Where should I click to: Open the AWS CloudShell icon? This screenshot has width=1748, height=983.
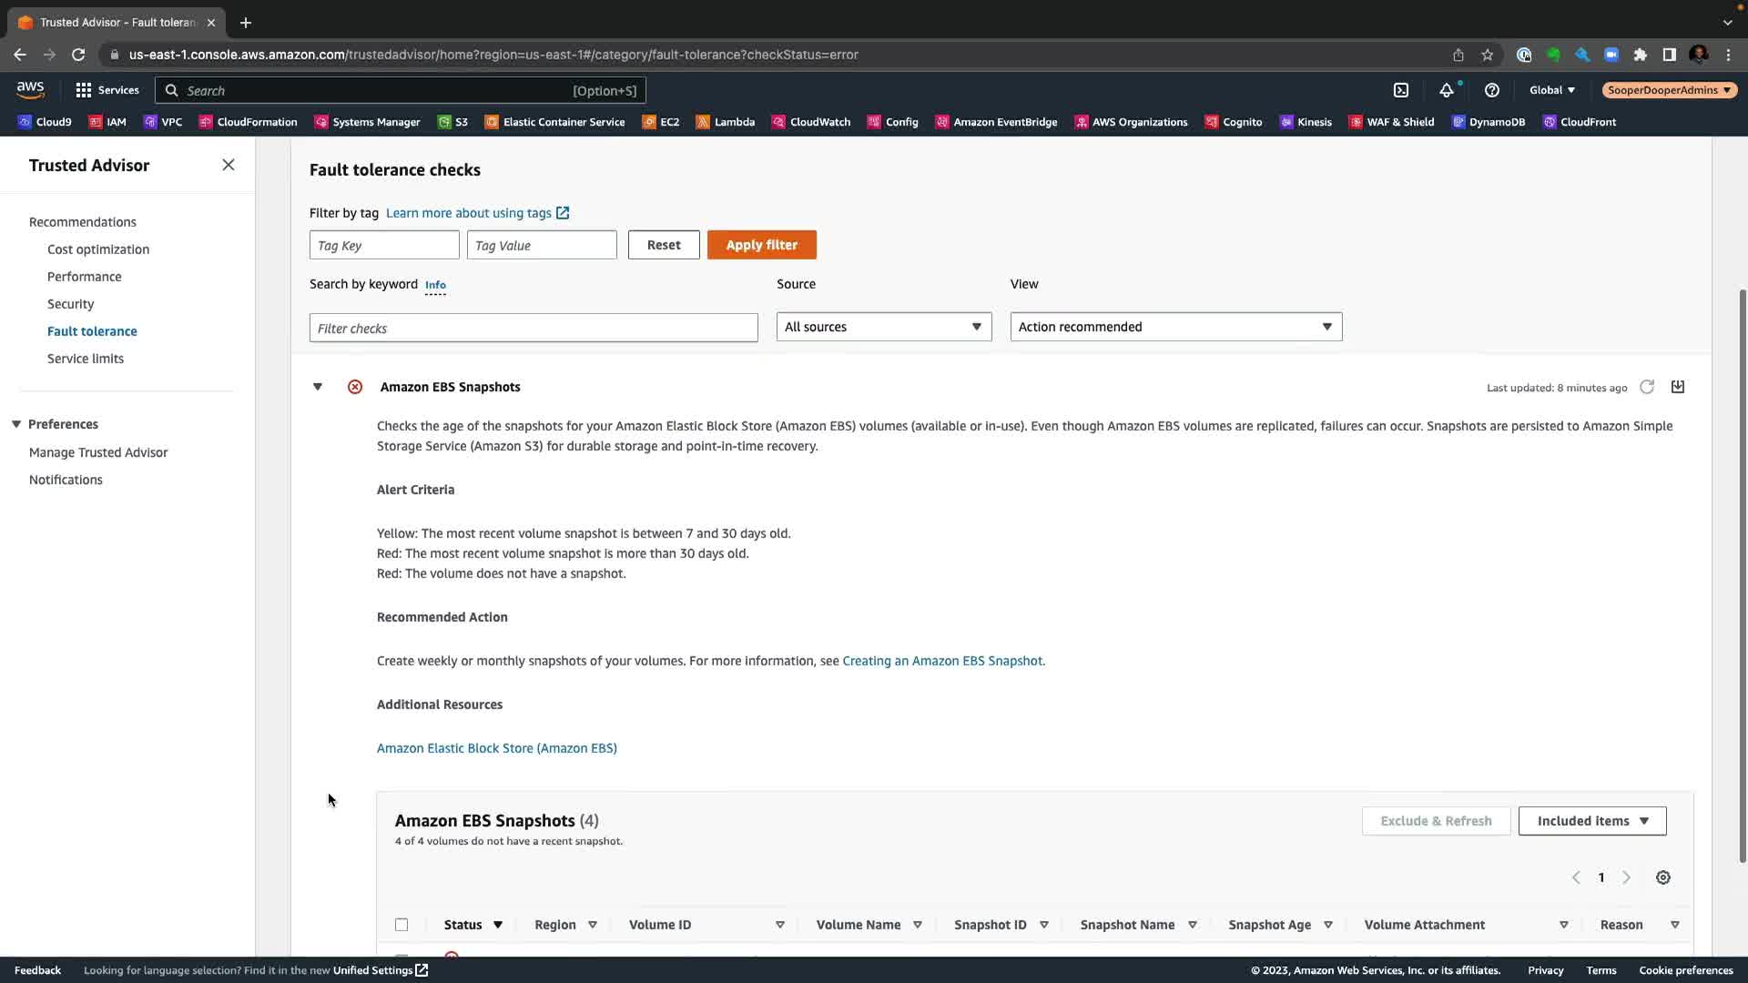1401,90
